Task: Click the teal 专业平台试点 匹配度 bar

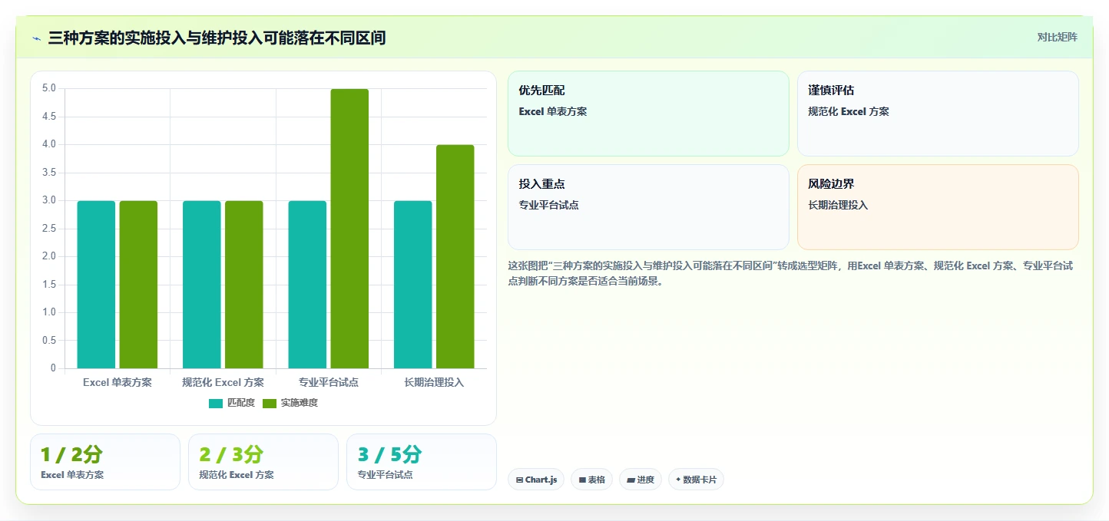Action: tap(307, 285)
